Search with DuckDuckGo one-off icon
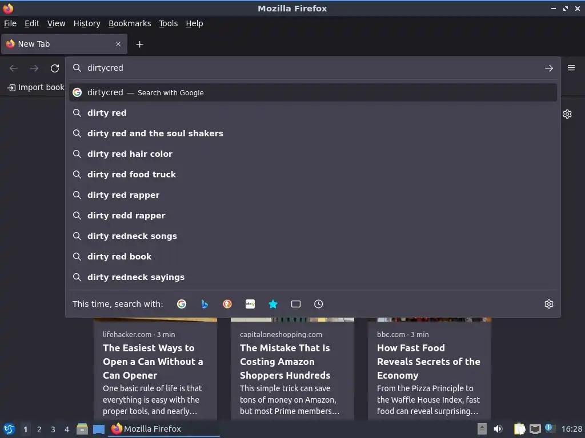 pos(227,304)
